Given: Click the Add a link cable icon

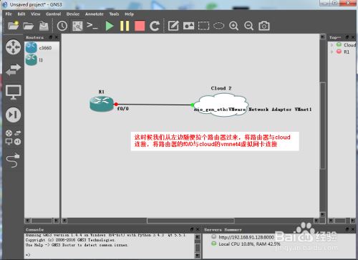Looking at the screenshot, I should pos(13,160).
